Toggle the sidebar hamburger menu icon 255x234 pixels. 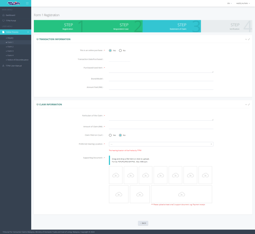tap(27, 3)
